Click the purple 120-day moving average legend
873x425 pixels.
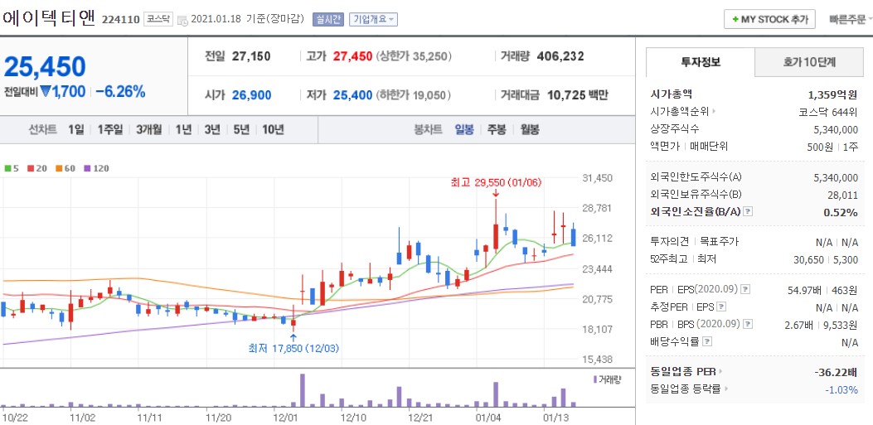(96, 168)
